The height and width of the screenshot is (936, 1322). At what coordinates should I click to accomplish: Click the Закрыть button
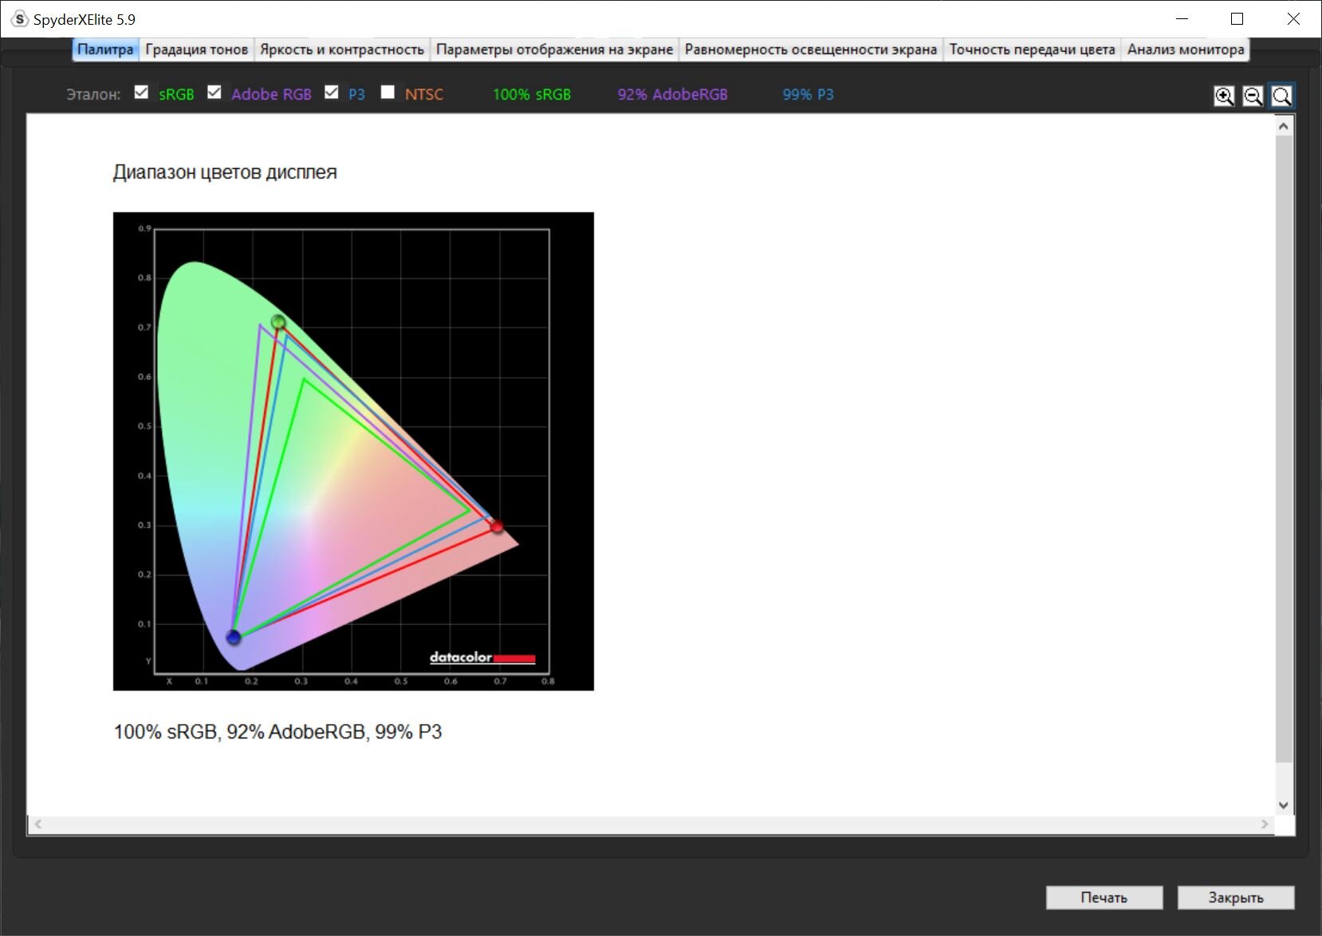click(1235, 897)
